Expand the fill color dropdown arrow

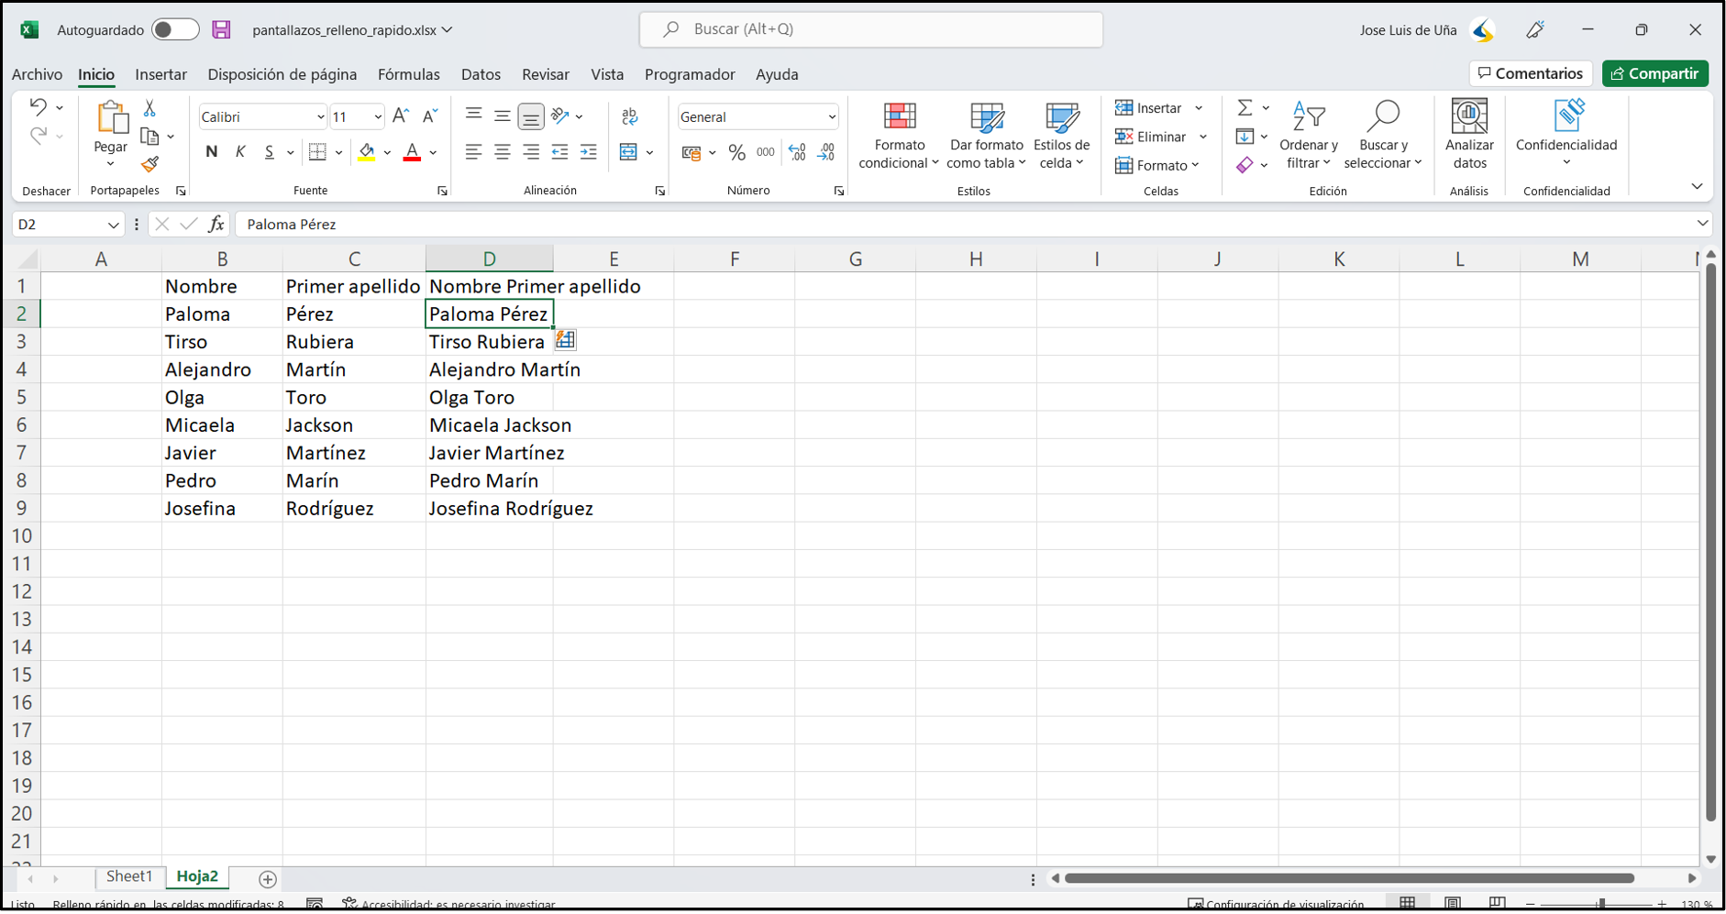pos(386,152)
